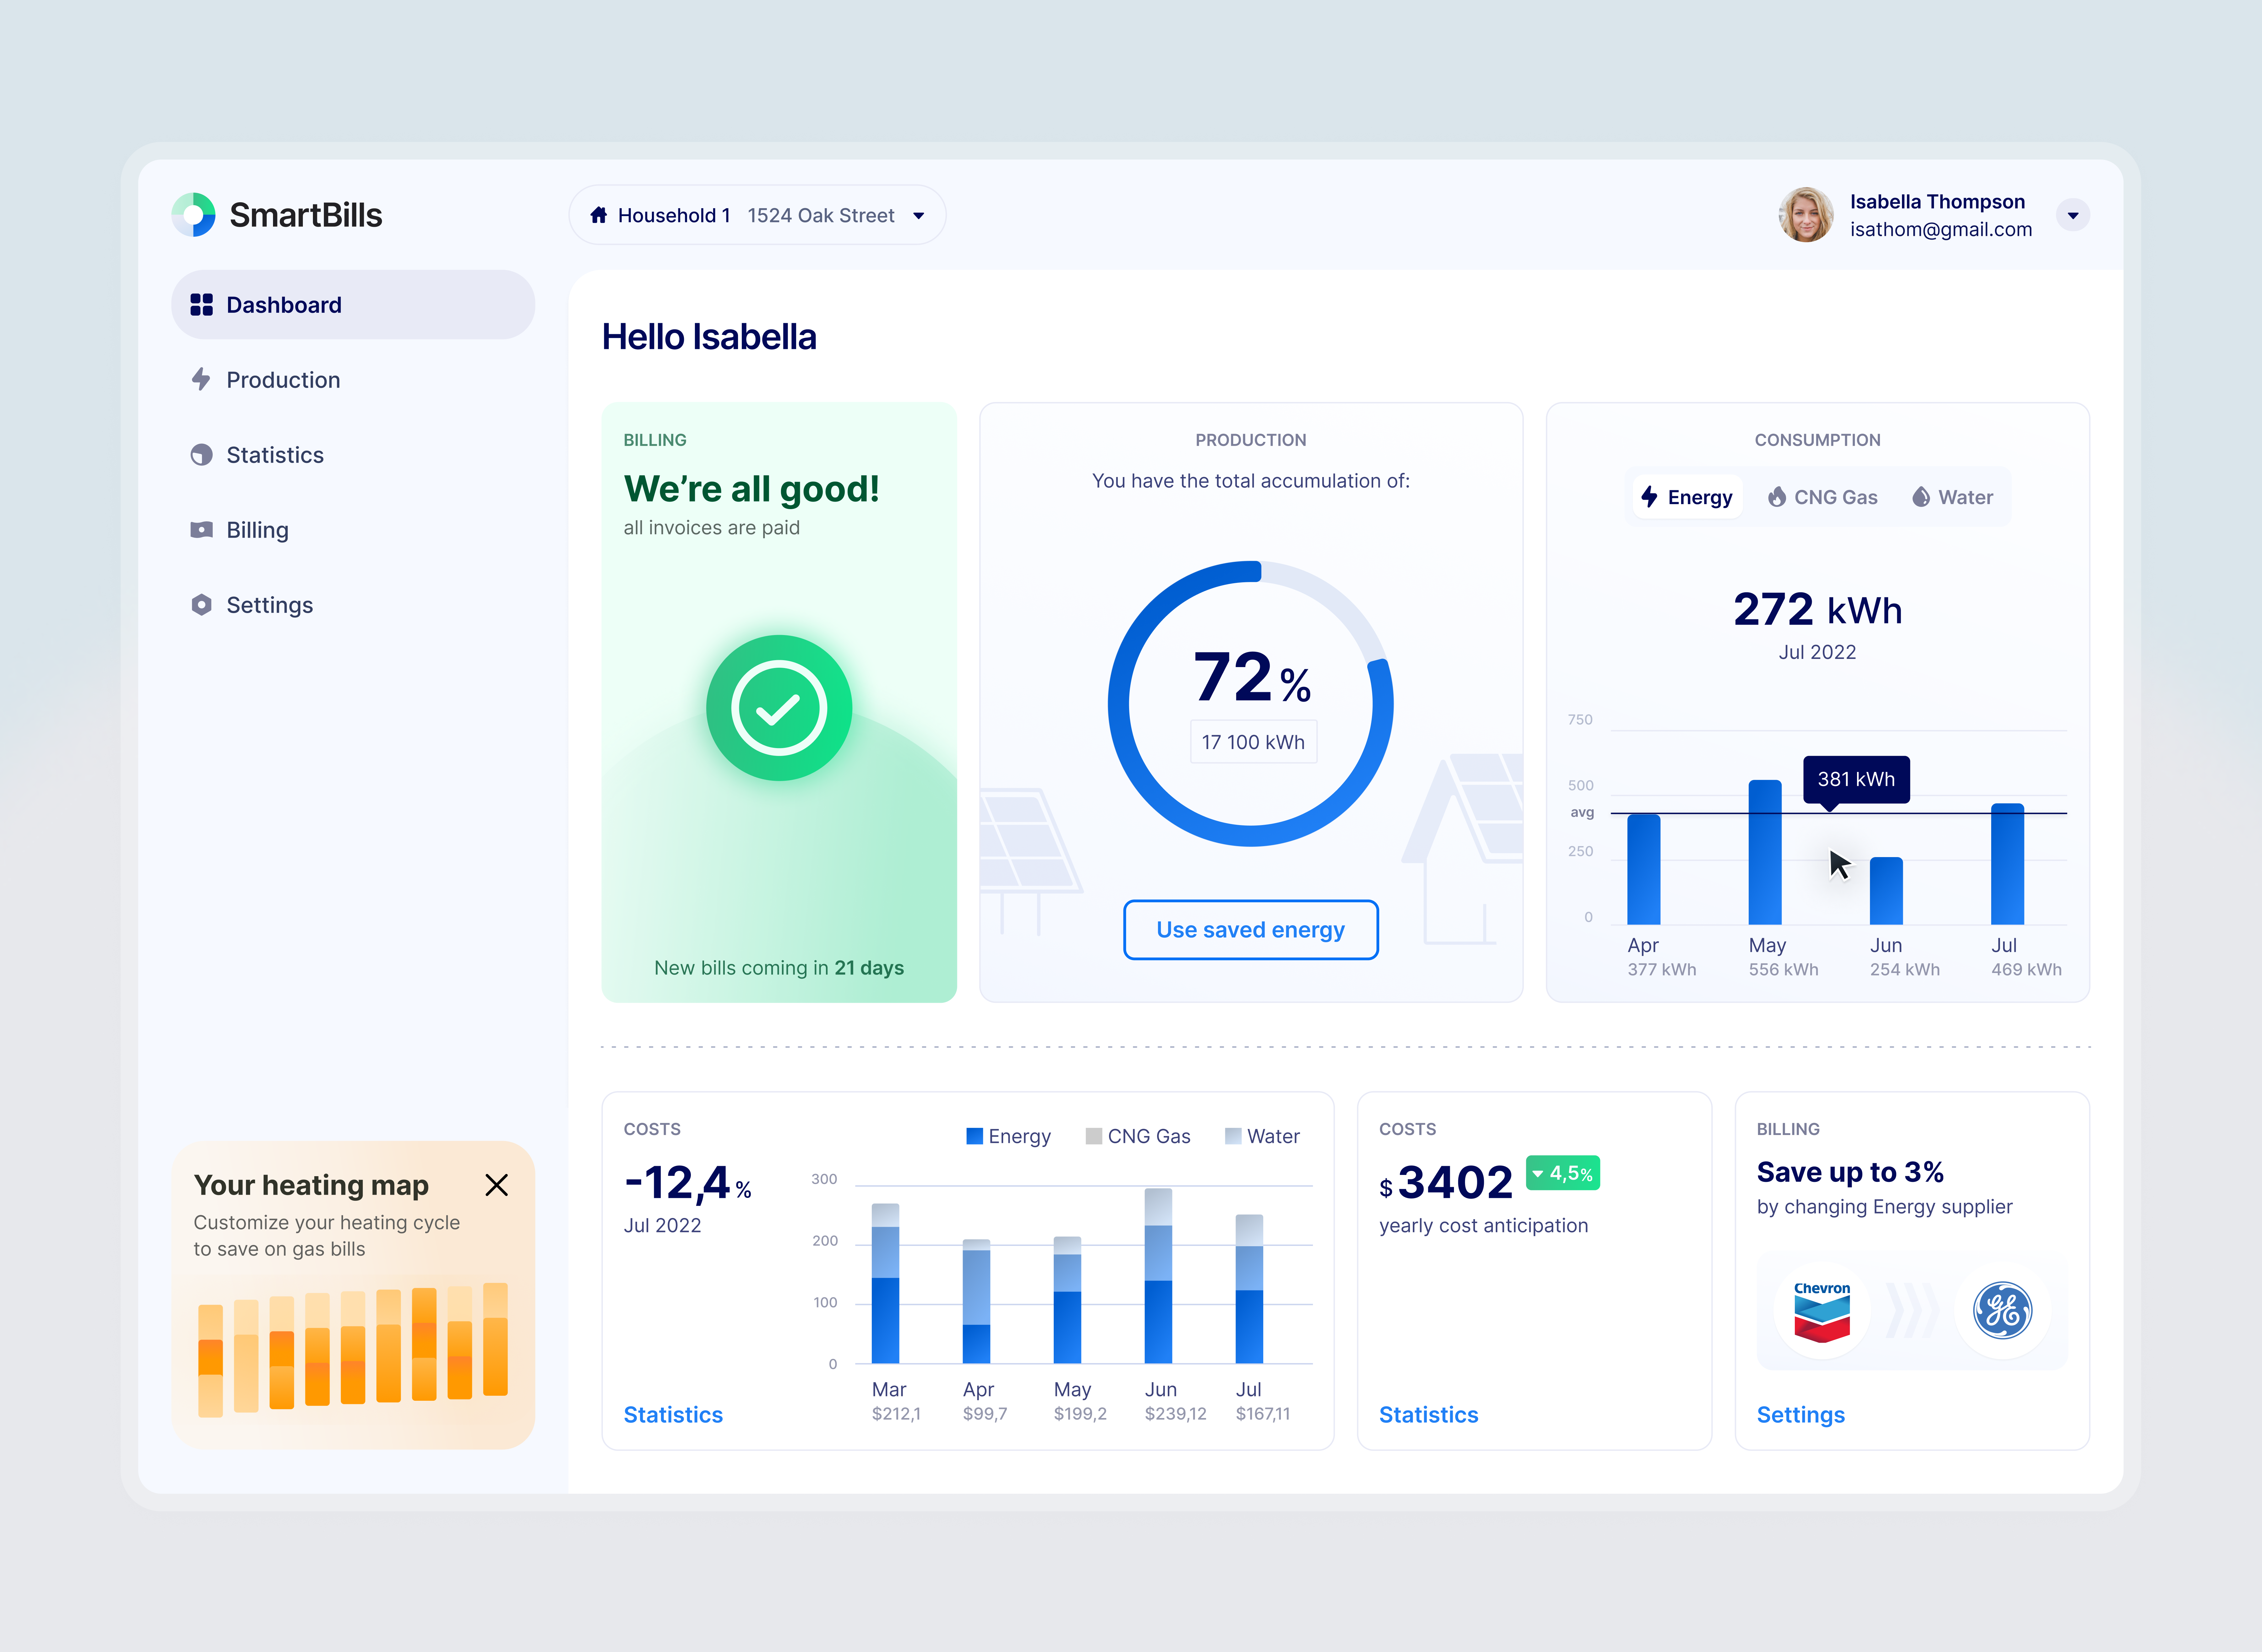Open Statistics link under yearly cost anticipation
Screen dimensions: 2262x1652
1429,1415
